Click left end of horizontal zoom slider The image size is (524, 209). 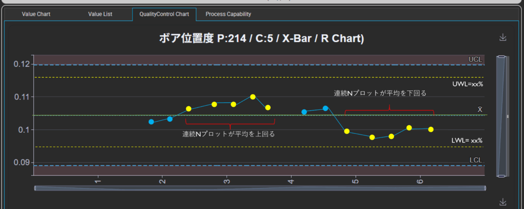pyautogui.click(x=36, y=188)
